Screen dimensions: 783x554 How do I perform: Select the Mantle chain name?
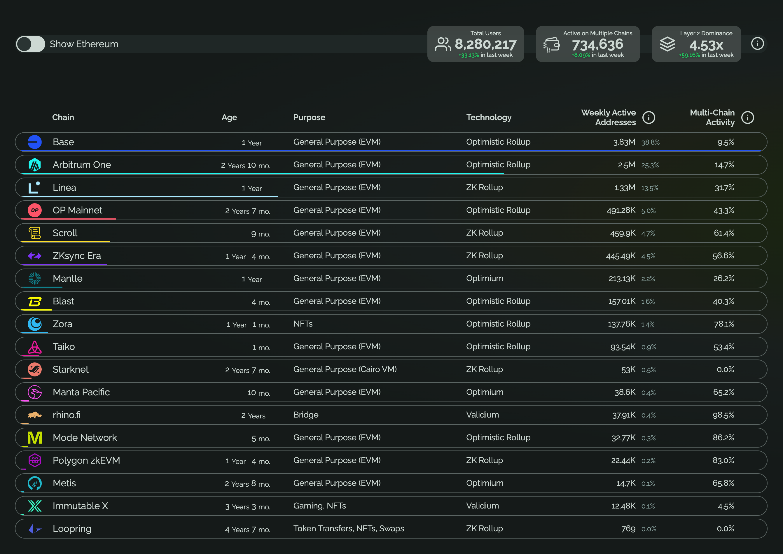click(x=68, y=278)
